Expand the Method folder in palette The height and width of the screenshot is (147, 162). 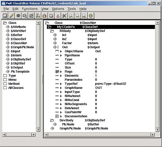(5, 84)
